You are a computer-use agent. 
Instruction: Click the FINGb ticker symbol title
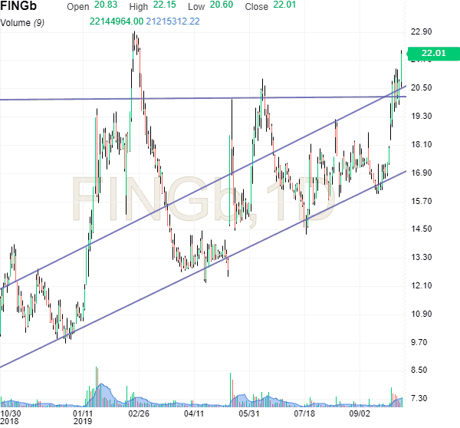[22, 7]
